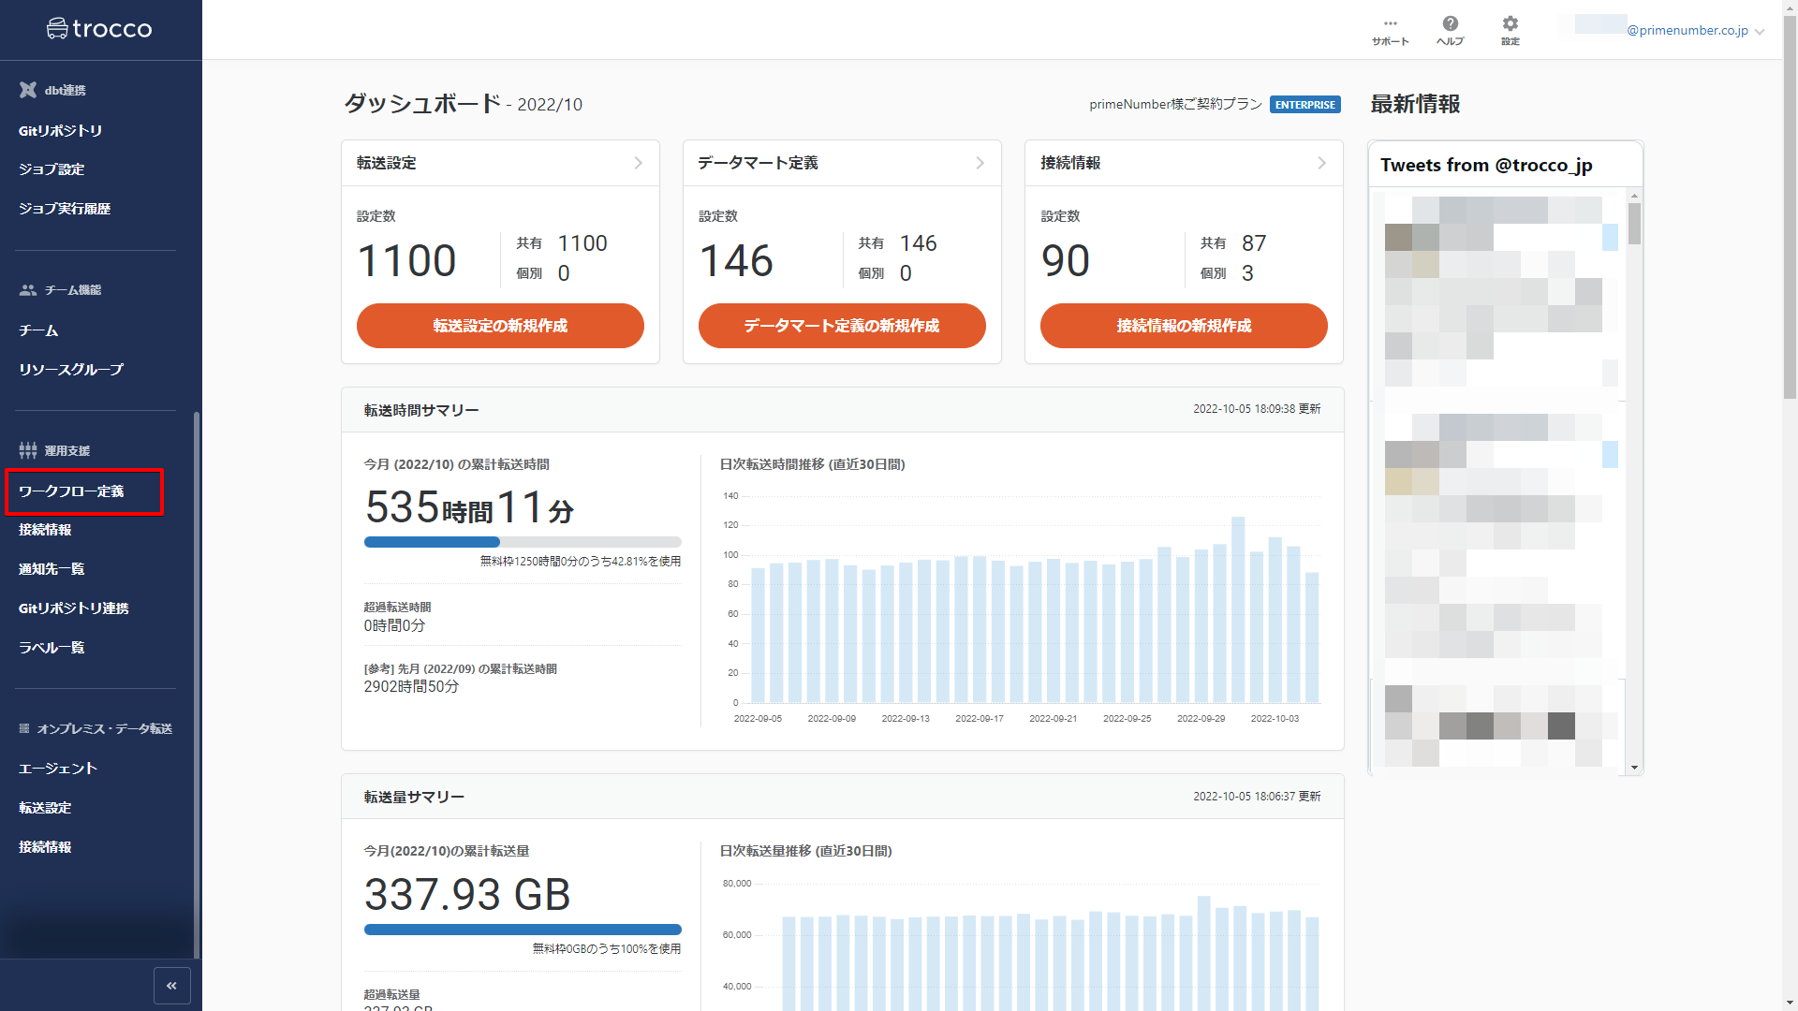
Task: Click the tweets panel scroll-down arrow
Action: point(1634,768)
